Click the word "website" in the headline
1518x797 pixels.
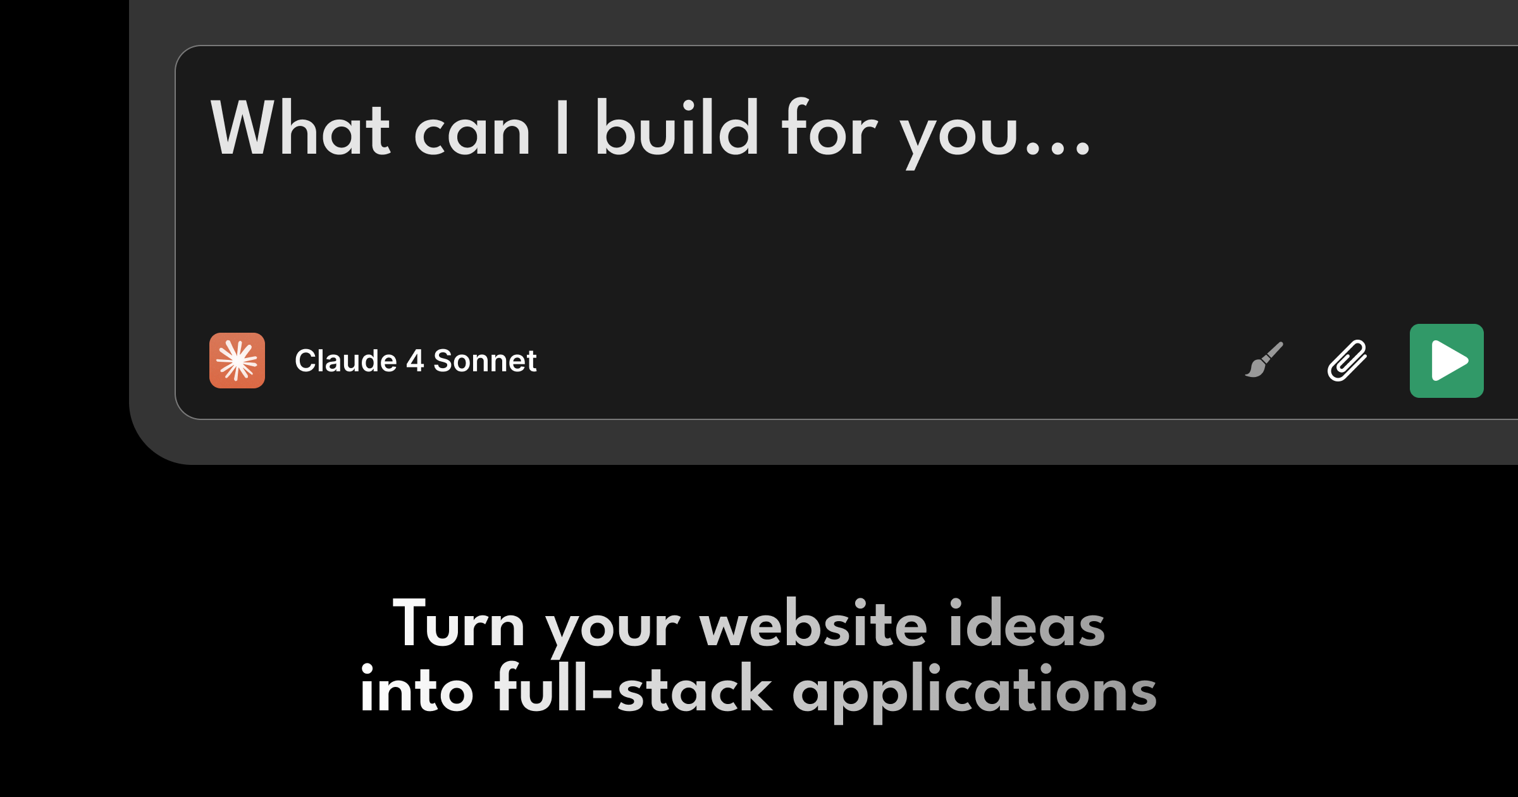tap(813, 625)
